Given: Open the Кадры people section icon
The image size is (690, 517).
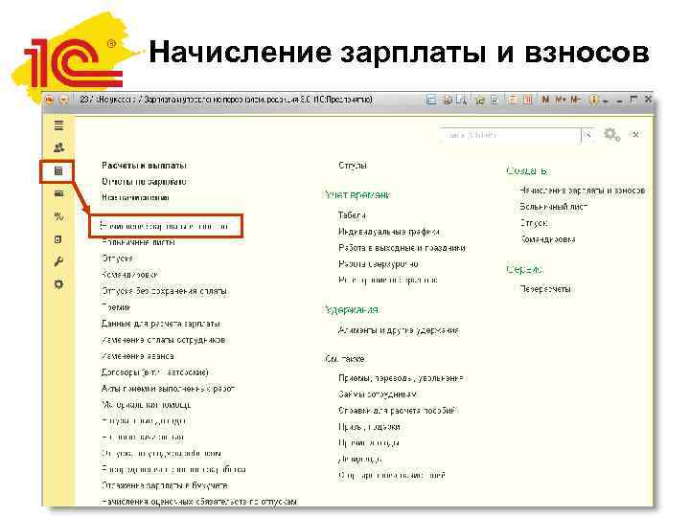Looking at the screenshot, I should [58, 147].
